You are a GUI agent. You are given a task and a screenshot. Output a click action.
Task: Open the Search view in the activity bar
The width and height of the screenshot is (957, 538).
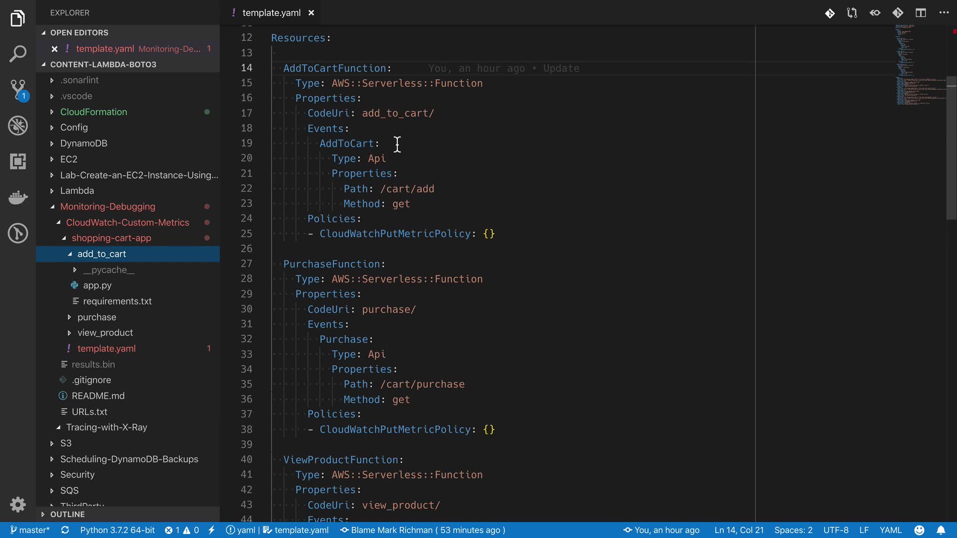coord(18,54)
